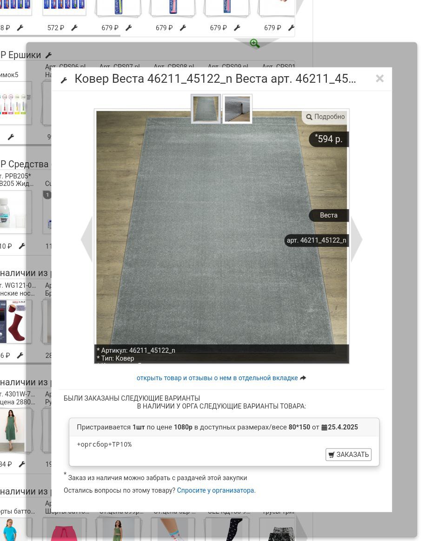Click арт. 46211_45122_n tag
The height and width of the screenshot is (541, 431).
(x=317, y=240)
